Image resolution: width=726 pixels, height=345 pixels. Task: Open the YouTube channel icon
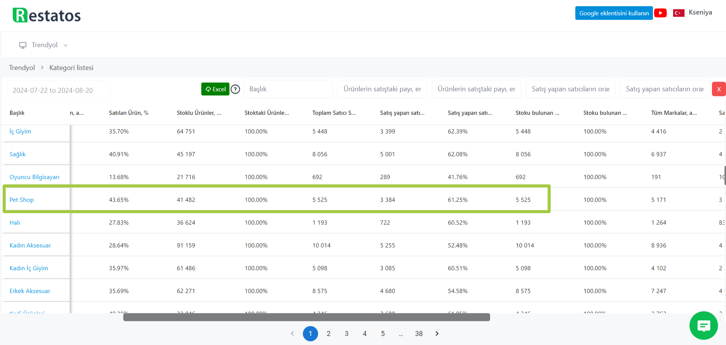(x=660, y=13)
